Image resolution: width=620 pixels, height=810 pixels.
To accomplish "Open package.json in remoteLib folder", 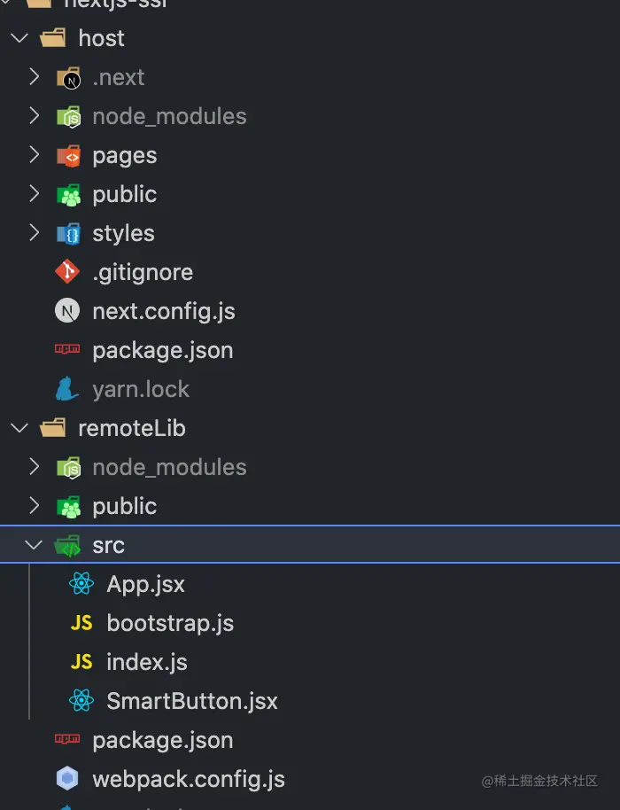I will (163, 741).
